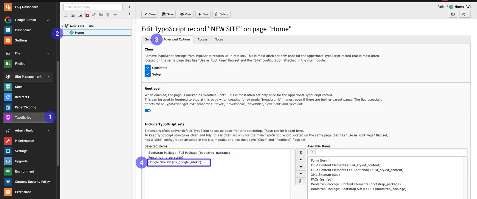
Task: Open the share dropdown button
Action: coord(465,14)
